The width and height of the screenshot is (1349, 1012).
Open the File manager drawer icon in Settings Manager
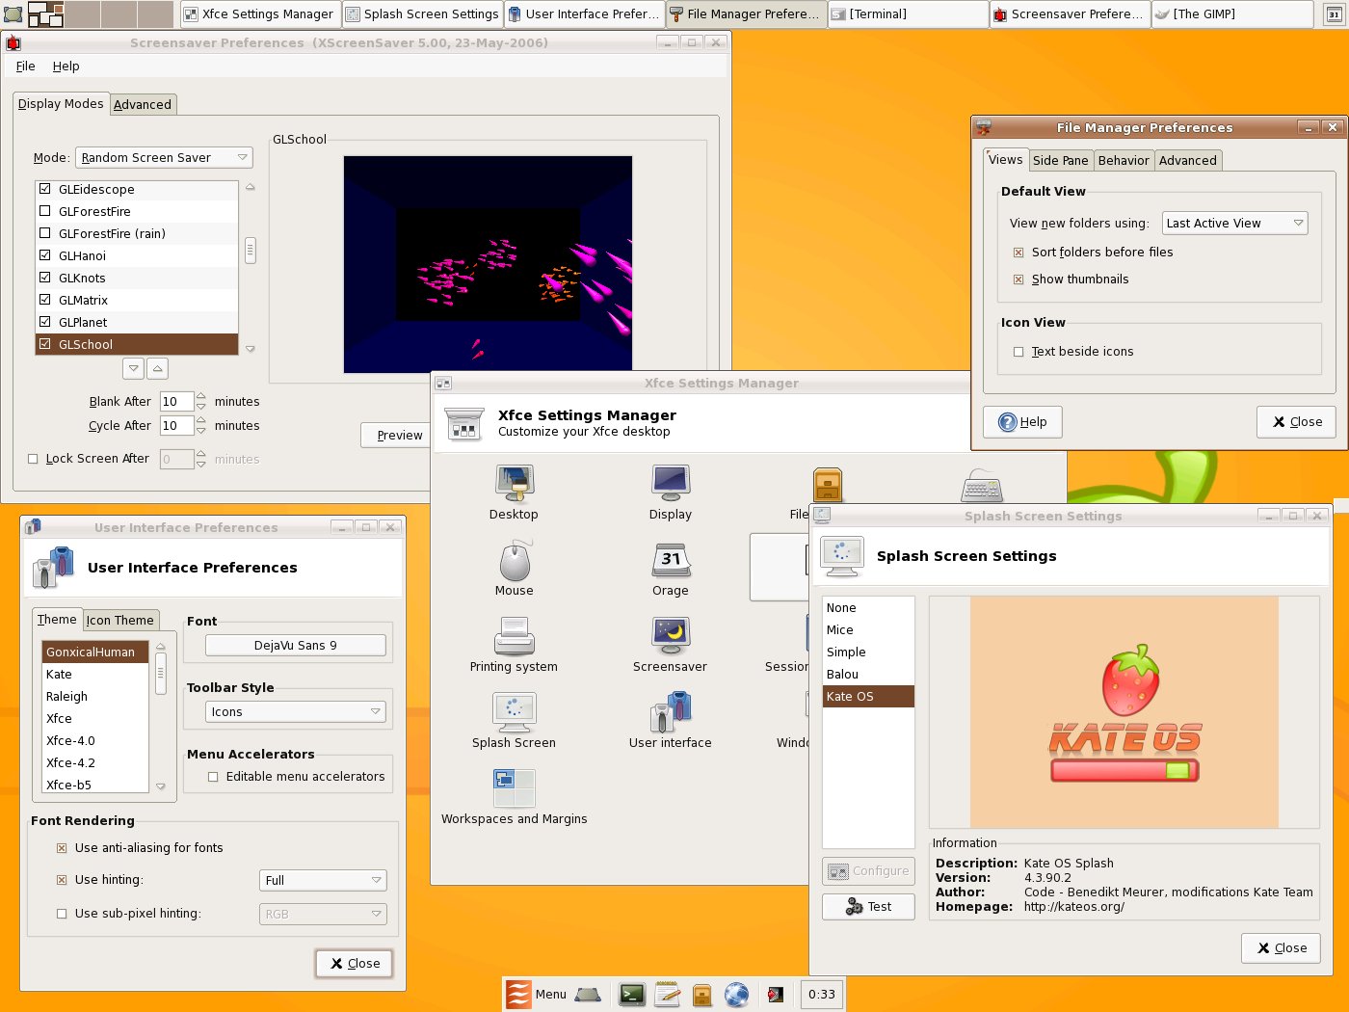click(x=828, y=485)
